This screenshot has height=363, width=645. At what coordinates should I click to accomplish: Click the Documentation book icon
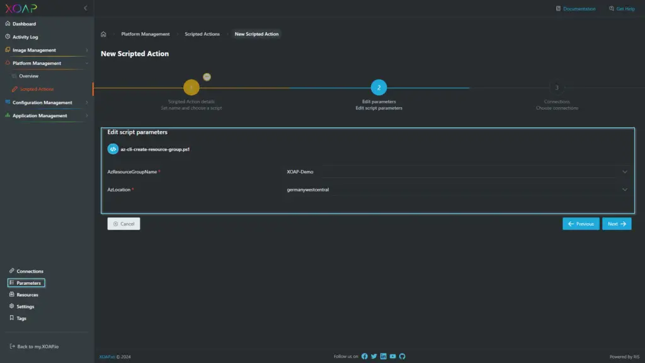pyautogui.click(x=558, y=8)
